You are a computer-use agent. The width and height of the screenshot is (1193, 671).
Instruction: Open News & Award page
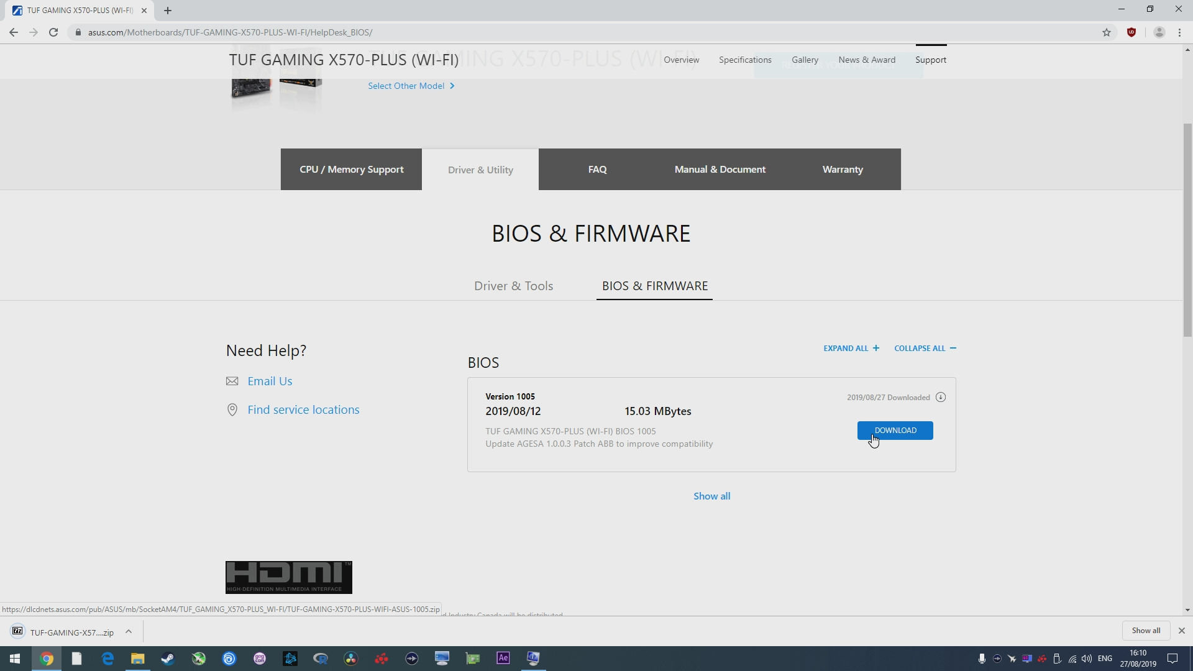[x=867, y=60]
